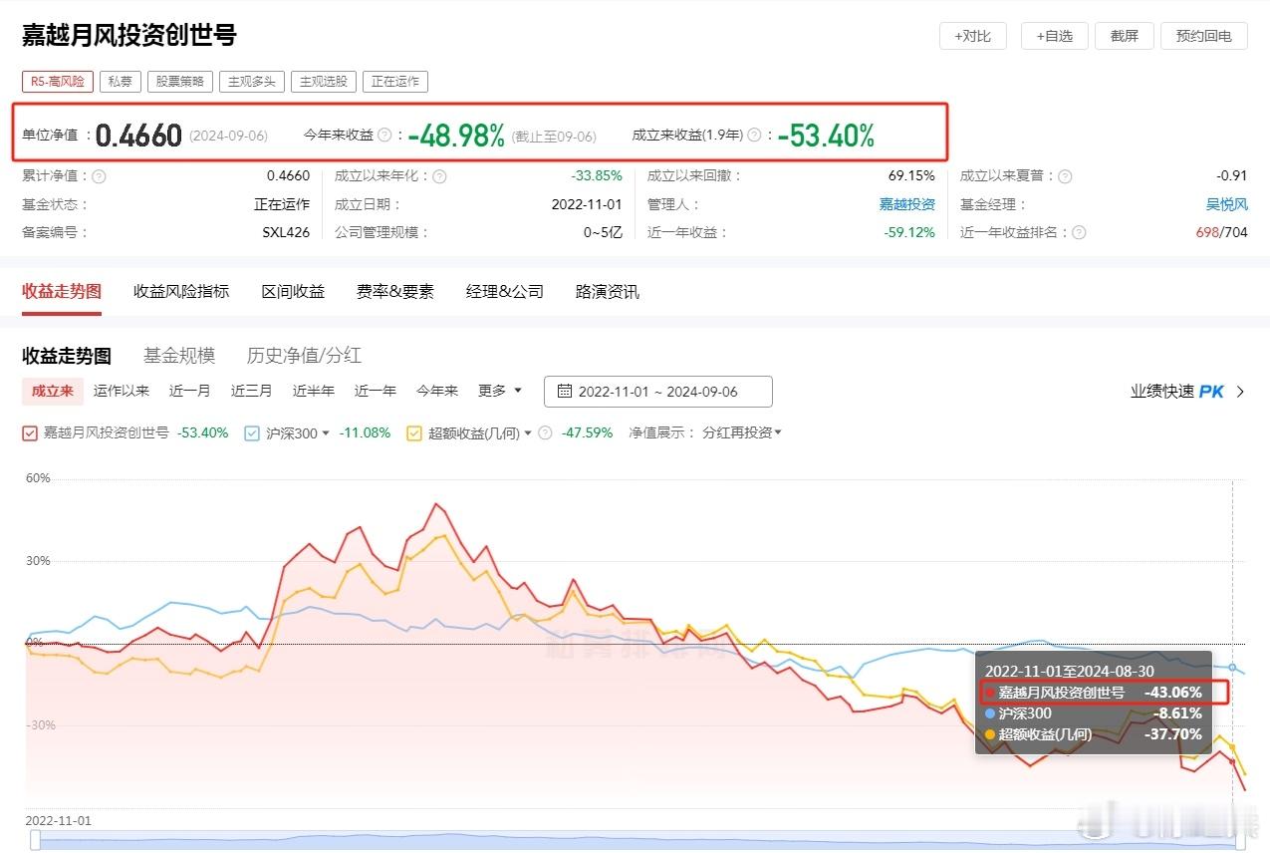
Task: Select 收益走势图 sub-tab above chart
Action: [x=67, y=356]
